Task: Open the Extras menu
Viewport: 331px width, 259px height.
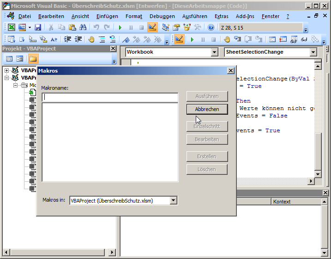Action: point(222,16)
